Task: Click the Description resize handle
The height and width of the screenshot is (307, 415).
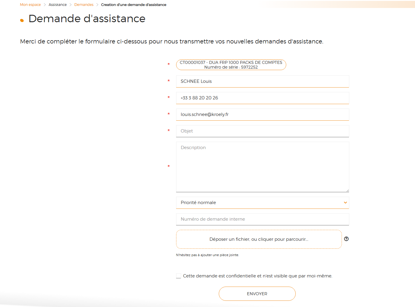Action: pyautogui.click(x=348, y=190)
